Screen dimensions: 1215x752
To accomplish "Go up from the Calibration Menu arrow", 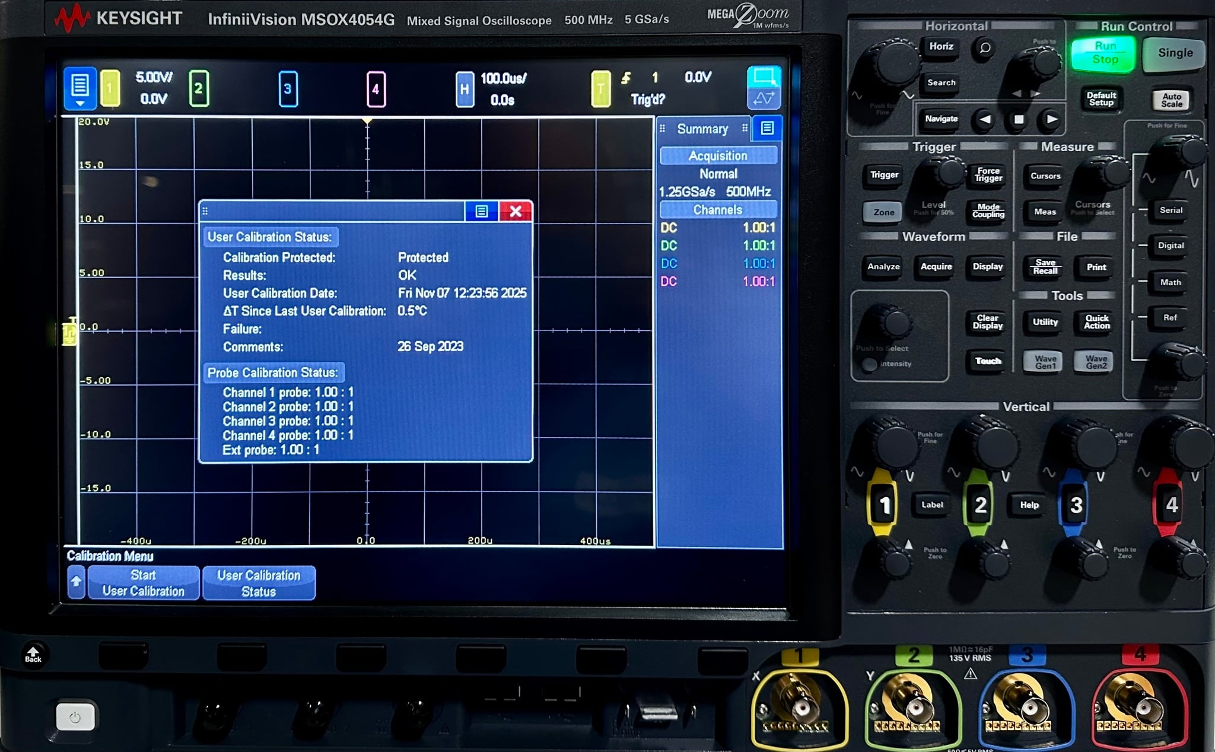I will pyautogui.click(x=77, y=582).
